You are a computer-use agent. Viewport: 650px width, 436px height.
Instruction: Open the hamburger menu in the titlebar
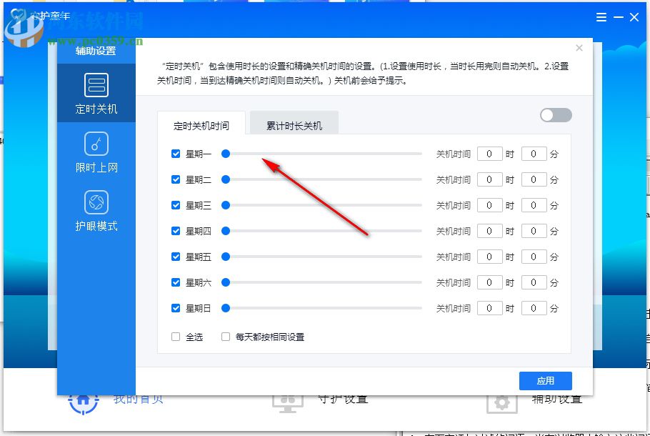(x=601, y=17)
